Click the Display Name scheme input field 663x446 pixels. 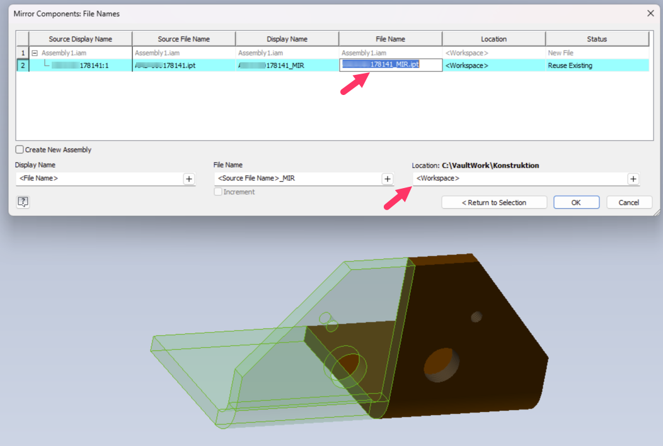tap(99, 179)
